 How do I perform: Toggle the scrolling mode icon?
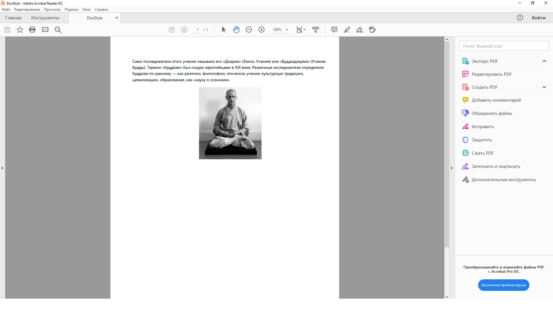316,30
